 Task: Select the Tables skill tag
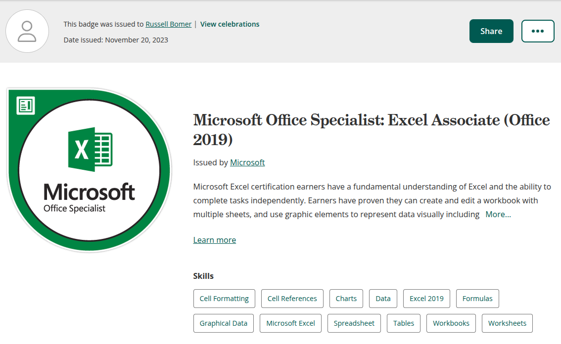point(404,323)
